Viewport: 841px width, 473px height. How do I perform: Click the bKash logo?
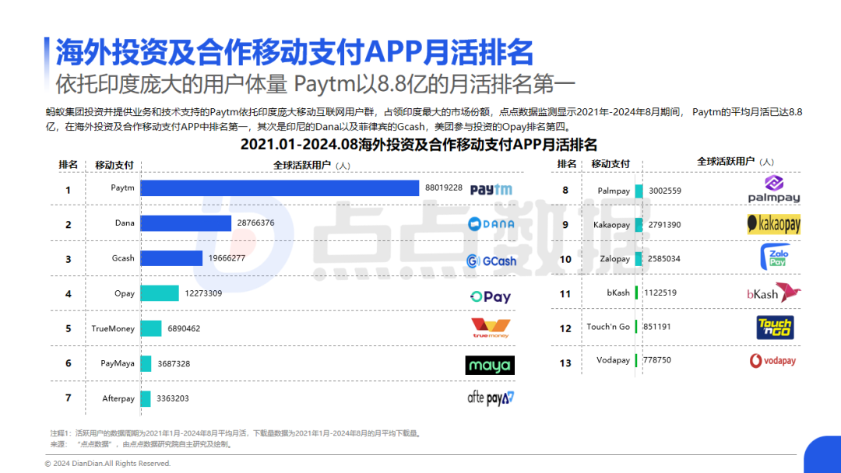coord(773,293)
